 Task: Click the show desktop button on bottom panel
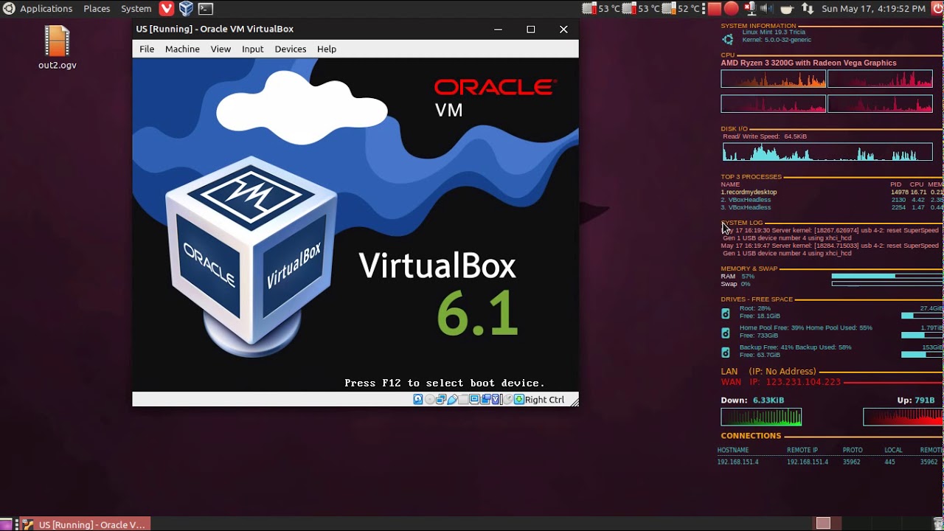6,524
